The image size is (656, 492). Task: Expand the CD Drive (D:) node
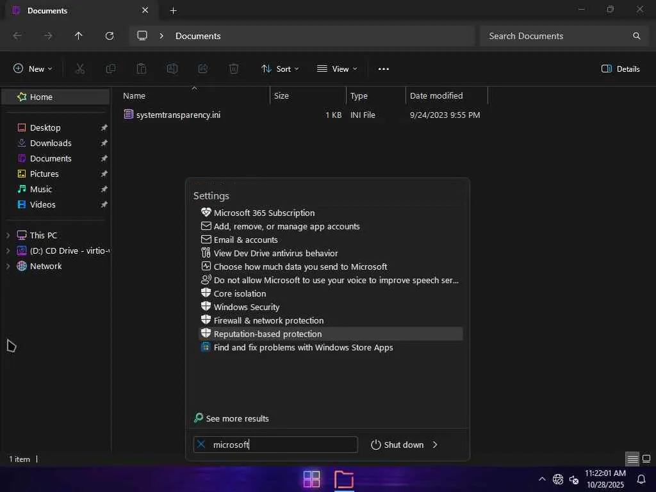(x=8, y=251)
